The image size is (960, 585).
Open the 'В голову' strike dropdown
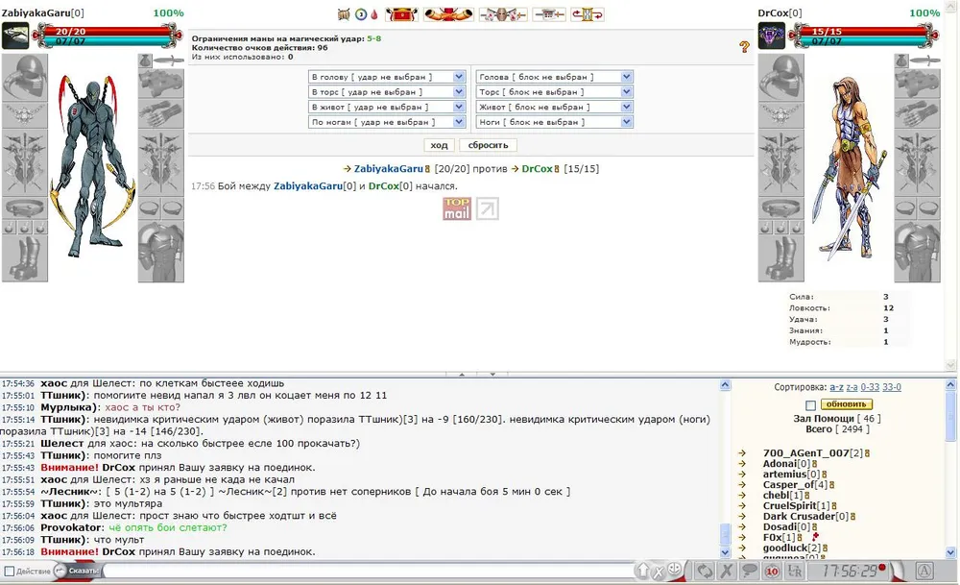(387, 77)
